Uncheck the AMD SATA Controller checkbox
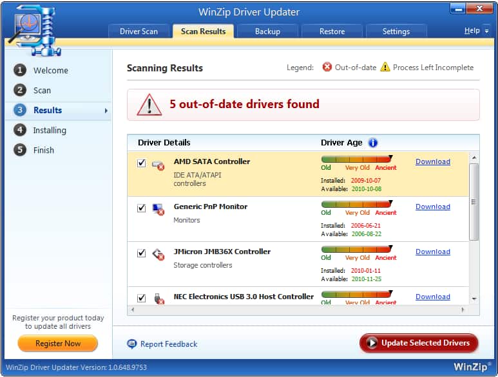Image resolution: width=498 pixels, height=377 pixels. (x=141, y=163)
